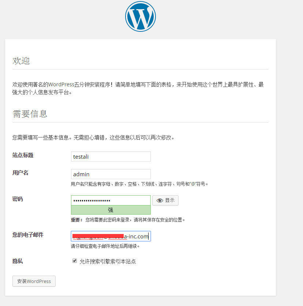Click the 隐私 section label
Image resolution: width=303 pixels, height=306 pixels.
point(18,261)
